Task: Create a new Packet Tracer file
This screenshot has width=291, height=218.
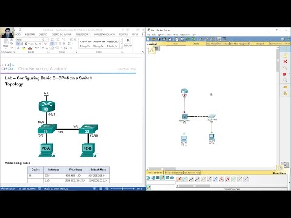Action: (x=148, y=39)
